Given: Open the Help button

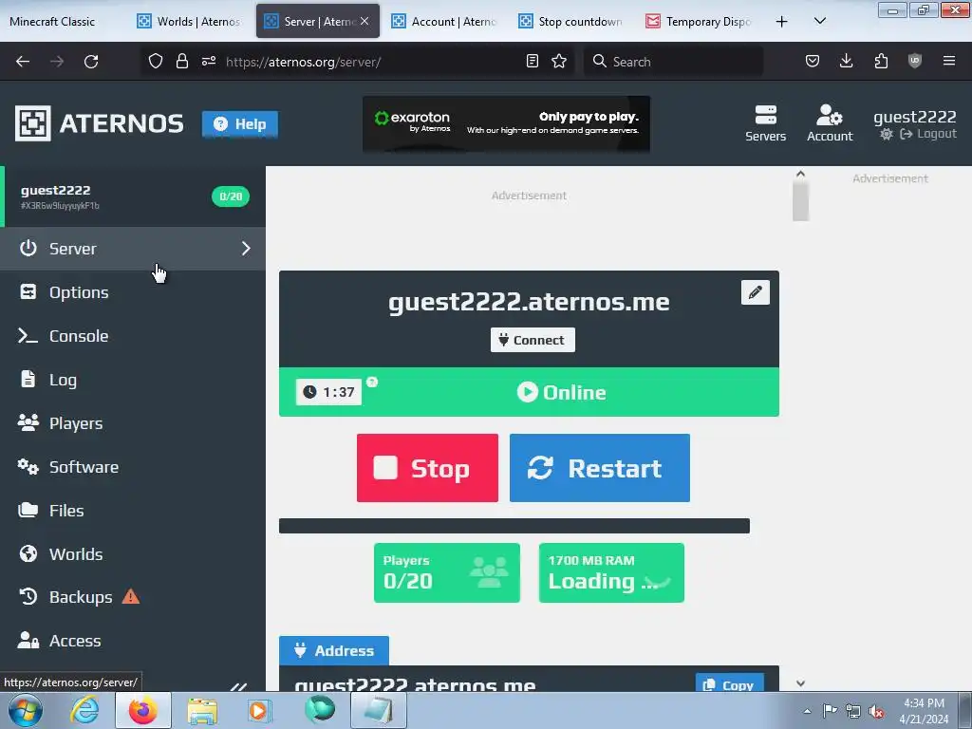Looking at the screenshot, I should coord(240,124).
